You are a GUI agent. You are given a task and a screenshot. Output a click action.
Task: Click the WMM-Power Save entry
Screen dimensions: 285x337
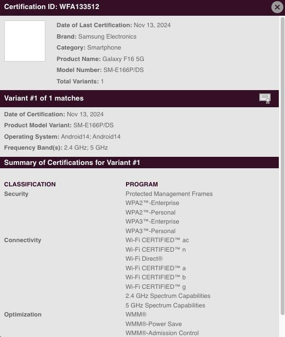pos(153,324)
